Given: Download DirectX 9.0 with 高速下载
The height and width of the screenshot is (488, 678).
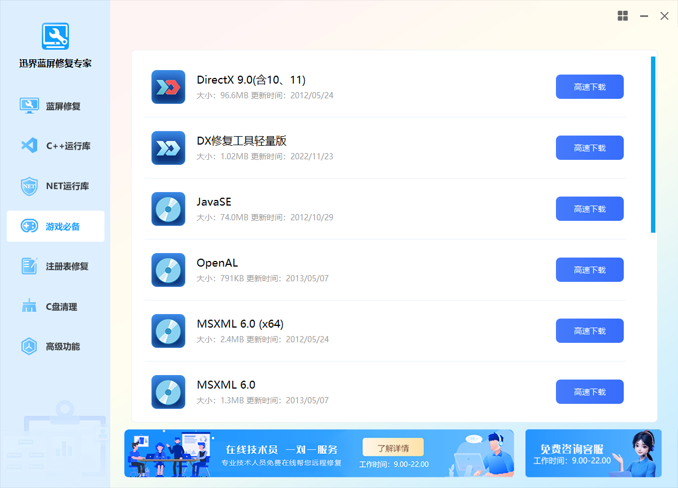Looking at the screenshot, I should pyautogui.click(x=589, y=87).
